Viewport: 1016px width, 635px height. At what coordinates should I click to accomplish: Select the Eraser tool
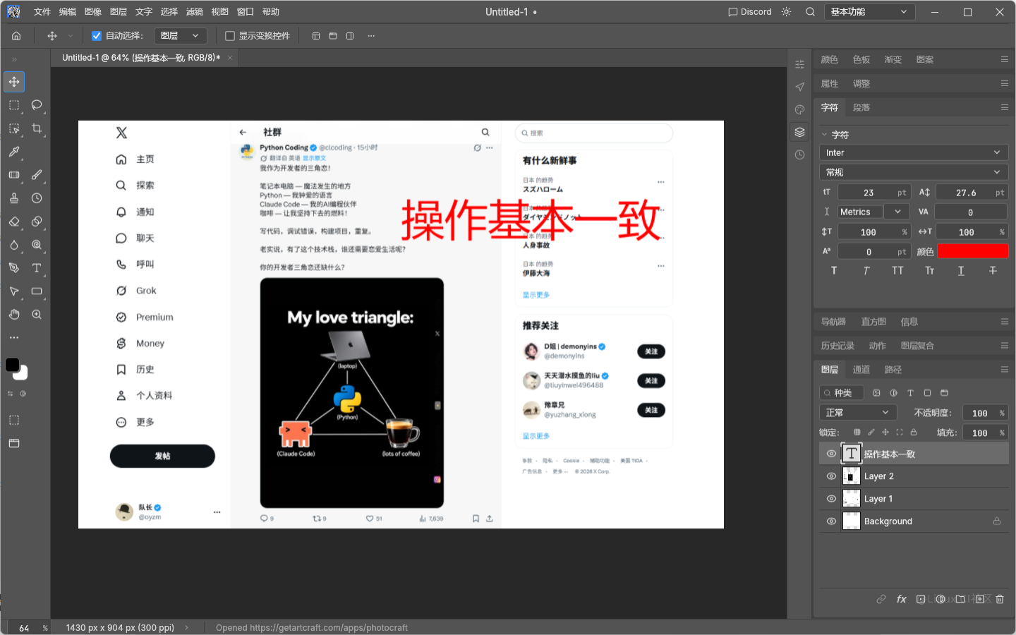click(x=14, y=222)
